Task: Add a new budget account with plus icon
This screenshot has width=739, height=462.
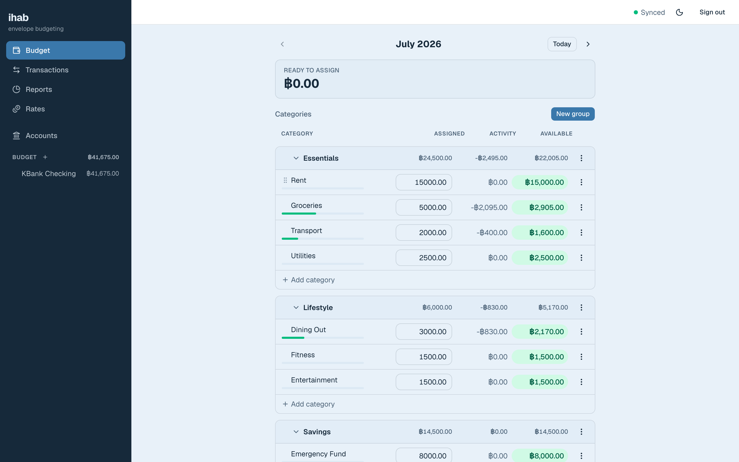Action: click(45, 157)
